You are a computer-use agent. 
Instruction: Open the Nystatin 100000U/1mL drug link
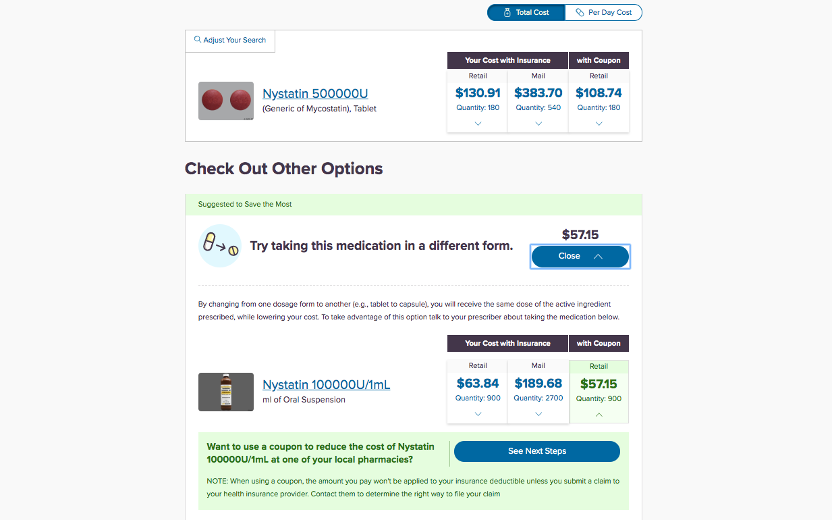pos(326,385)
